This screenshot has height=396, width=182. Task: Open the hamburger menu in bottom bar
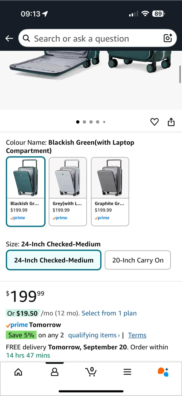pyautogui.click(x=127, y=372)
